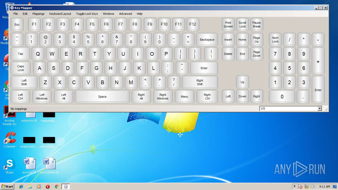Click the Page Down key
This screenshot has height=190, width=338.
(x=257, y=54)
